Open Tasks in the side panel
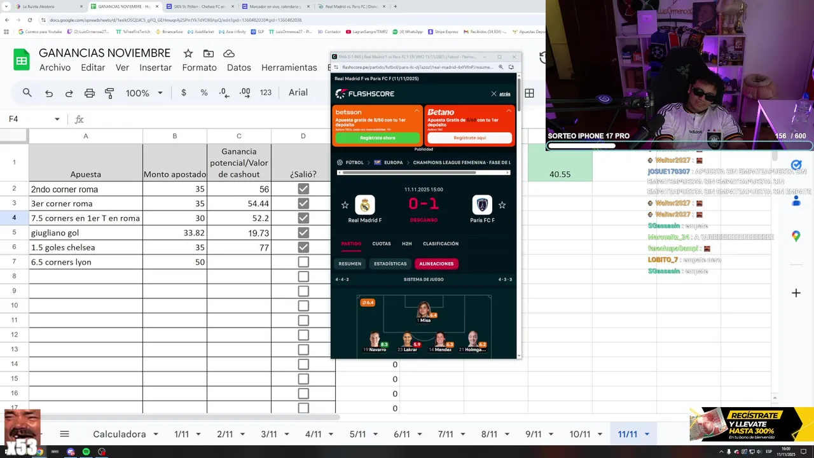This screenshot has height=458, width=814. point(796,165)
